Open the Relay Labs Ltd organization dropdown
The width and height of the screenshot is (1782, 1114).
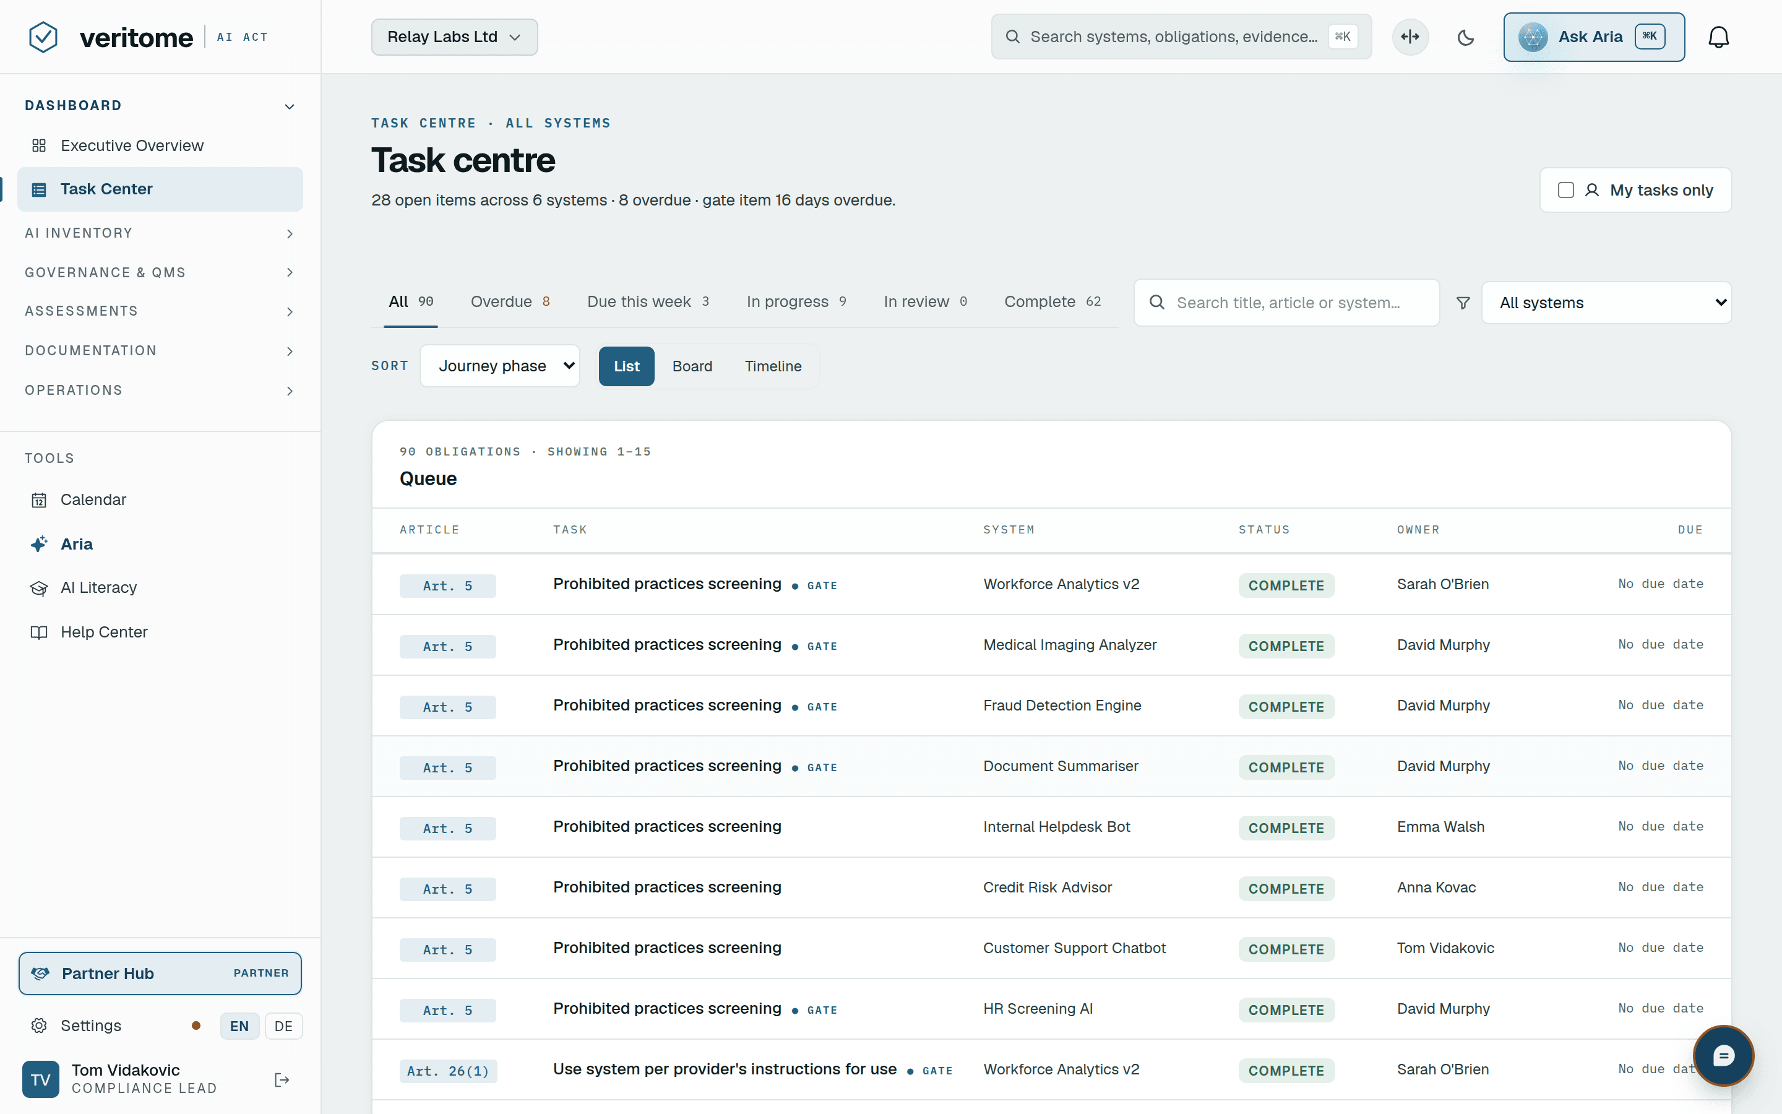(454, 37)
